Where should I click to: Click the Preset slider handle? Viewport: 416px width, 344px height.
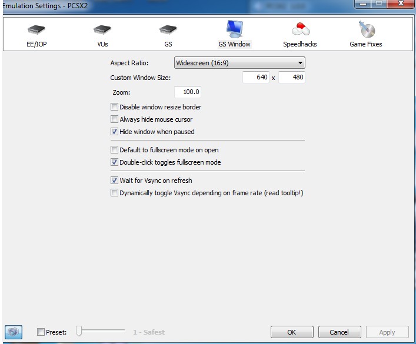[79, 330]
